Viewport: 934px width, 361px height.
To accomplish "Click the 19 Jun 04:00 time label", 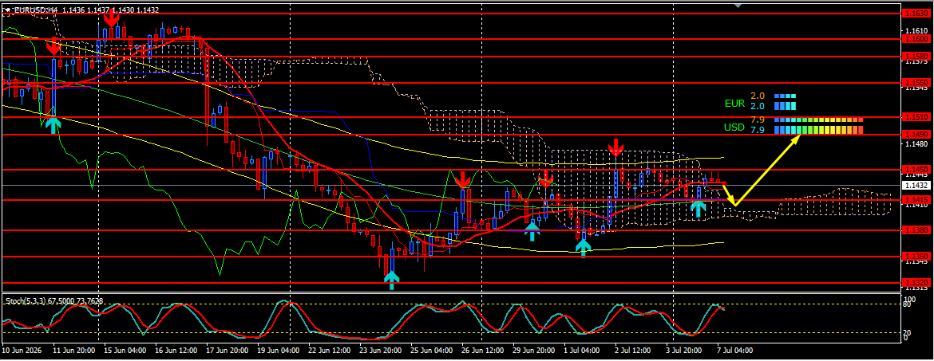I will [278, 351].
